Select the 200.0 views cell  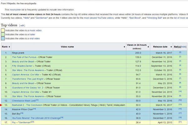click(x=138, y=53)
